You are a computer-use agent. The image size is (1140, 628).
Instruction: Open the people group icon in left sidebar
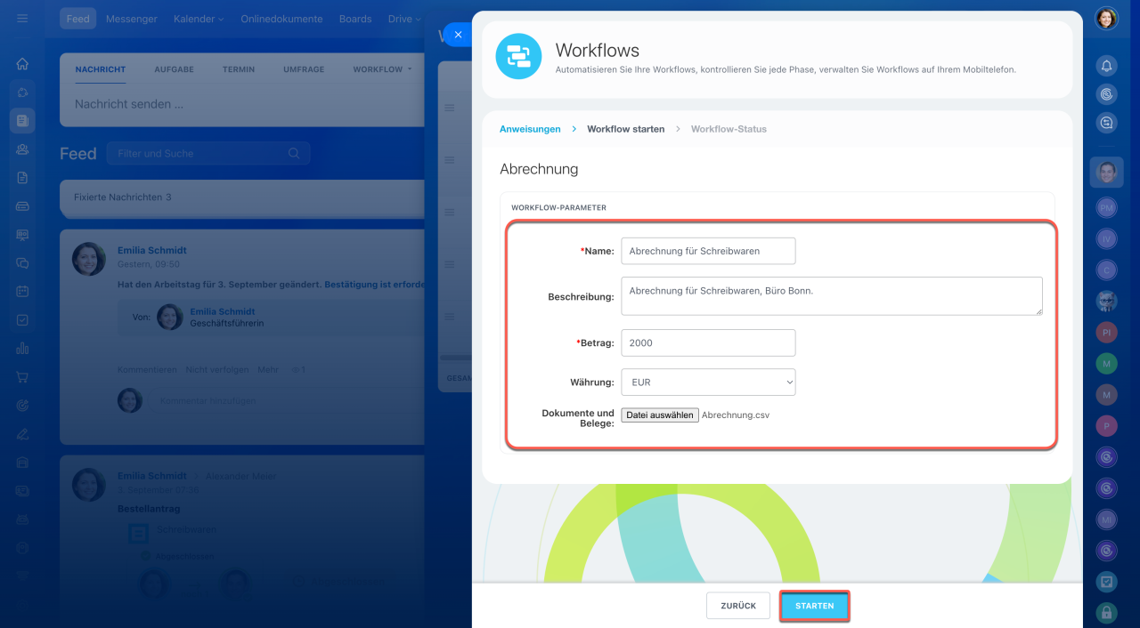(22, 149)
